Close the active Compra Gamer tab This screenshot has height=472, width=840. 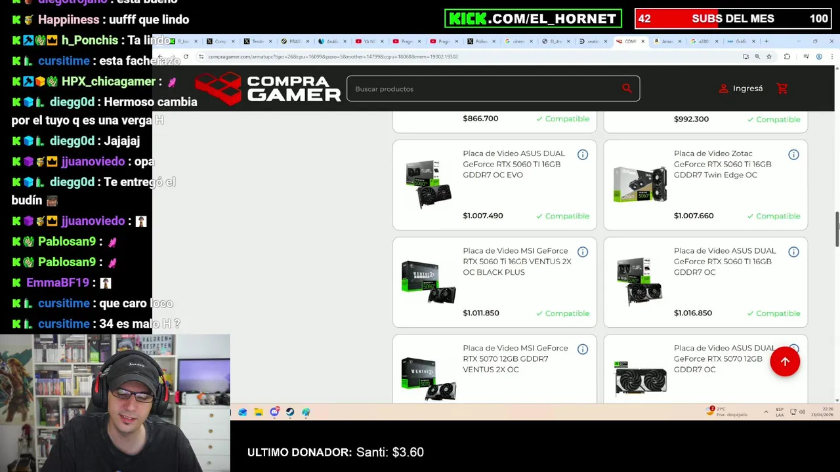(642, 41)
